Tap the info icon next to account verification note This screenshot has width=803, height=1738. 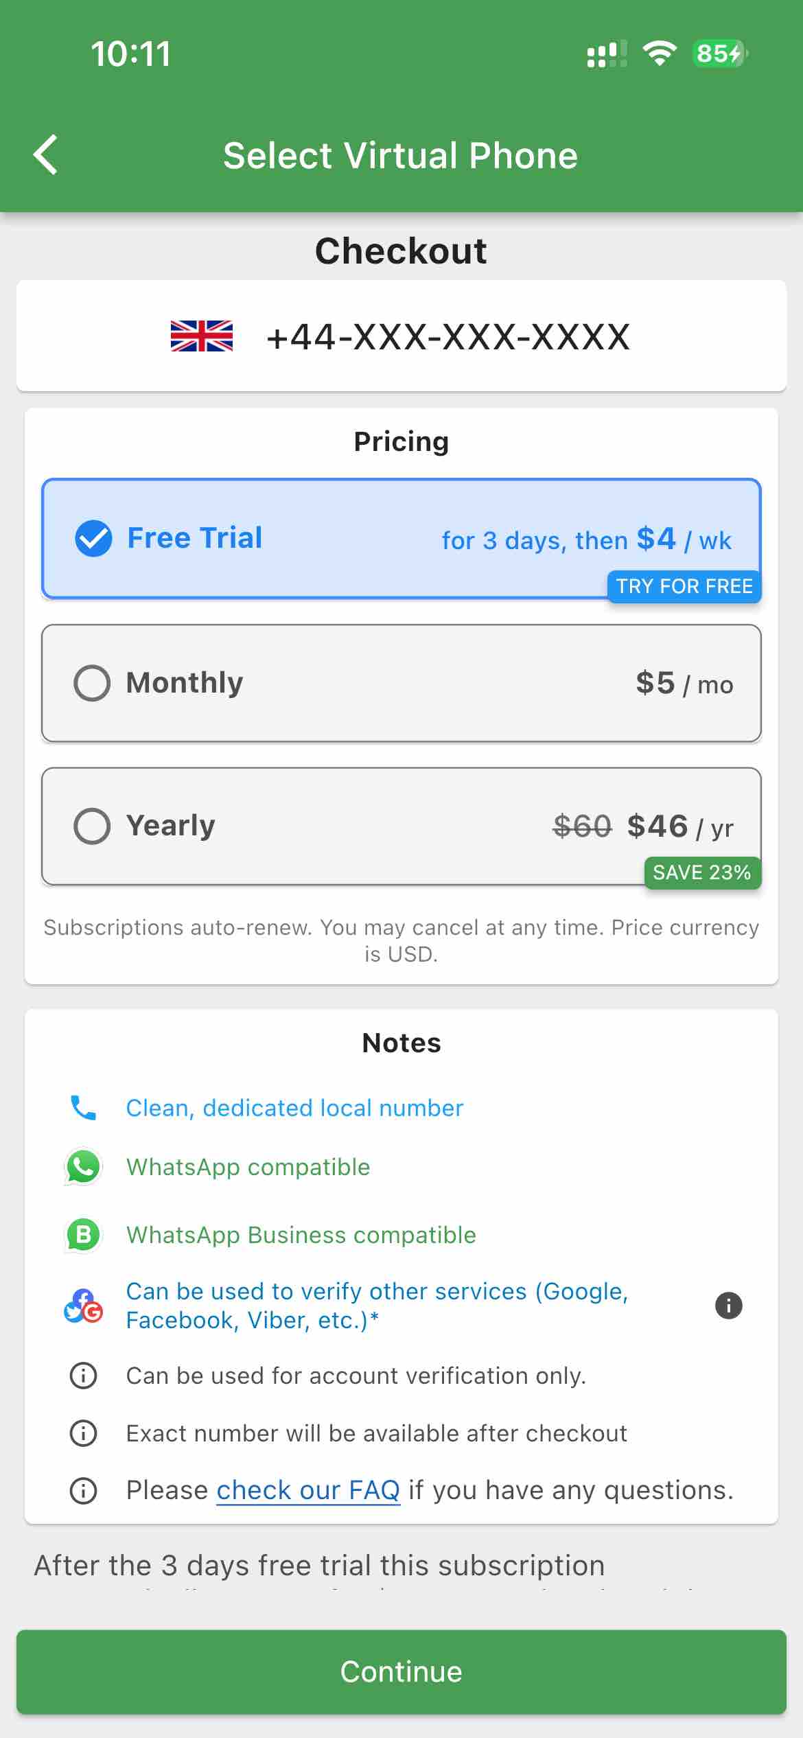(82, 1376)
